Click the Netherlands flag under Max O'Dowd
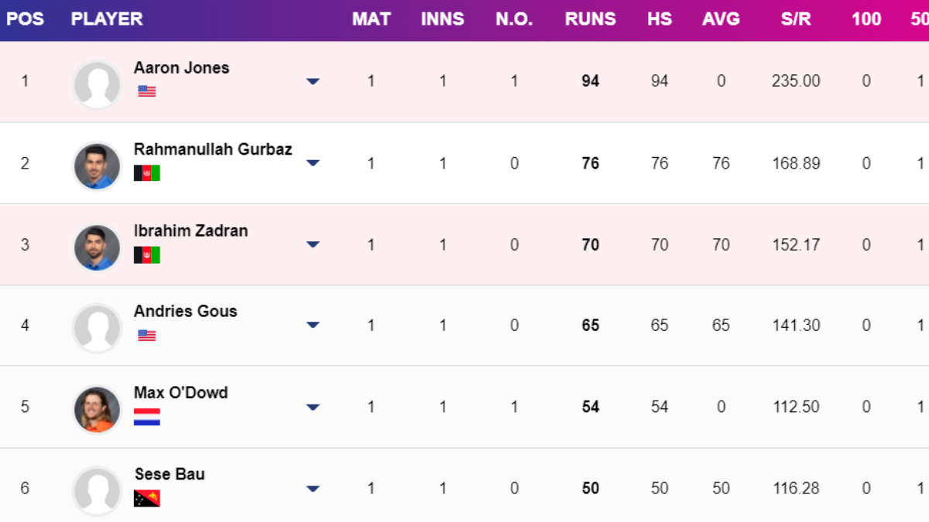The image size is (929, 522). (146, 418)
